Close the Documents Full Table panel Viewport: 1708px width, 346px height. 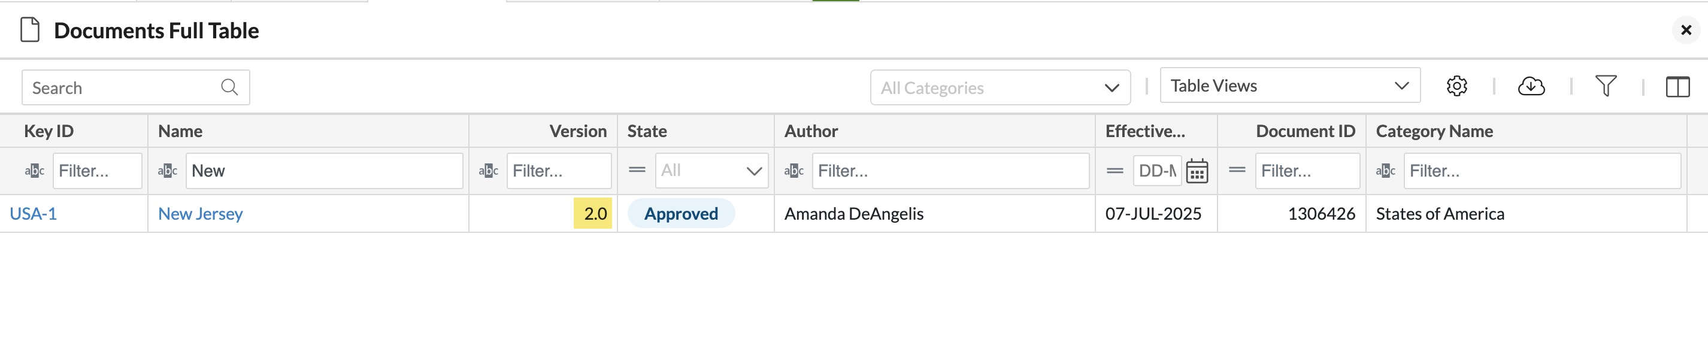tap(1686, 31)
